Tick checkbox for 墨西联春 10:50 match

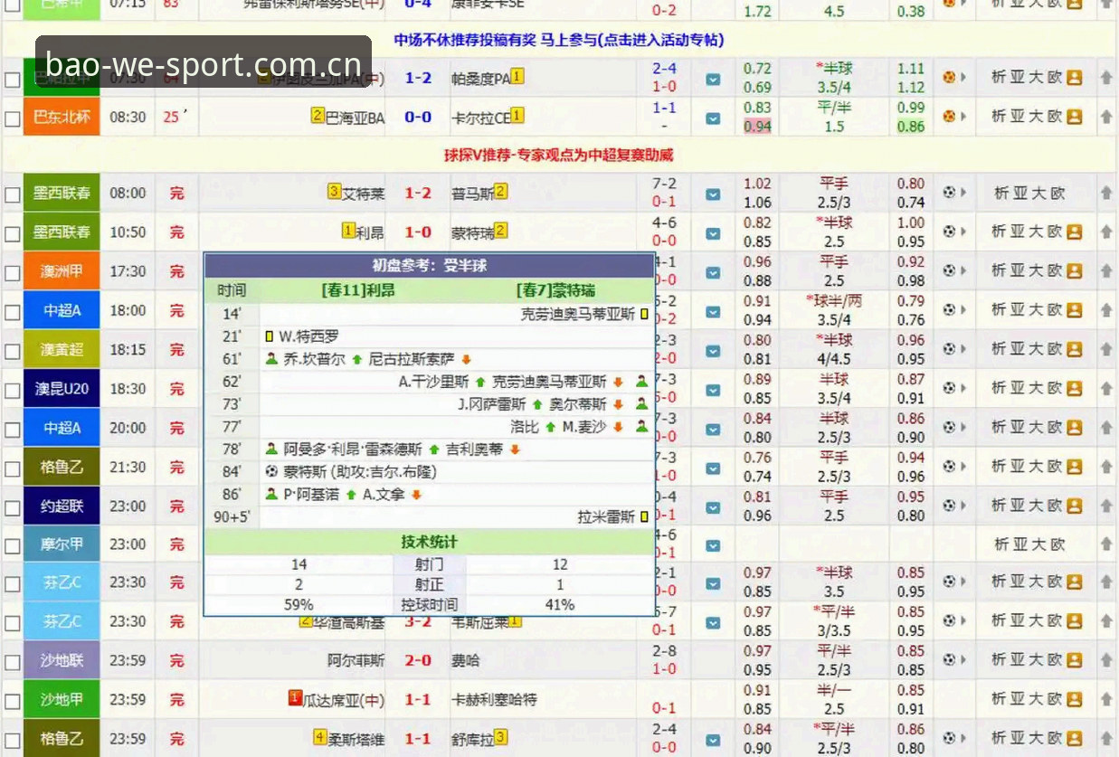[12, 233]
